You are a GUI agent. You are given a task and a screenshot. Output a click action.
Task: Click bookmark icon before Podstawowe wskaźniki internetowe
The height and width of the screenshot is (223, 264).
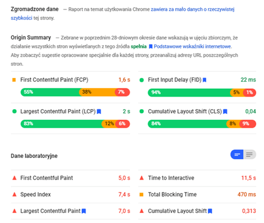point(151,47)
